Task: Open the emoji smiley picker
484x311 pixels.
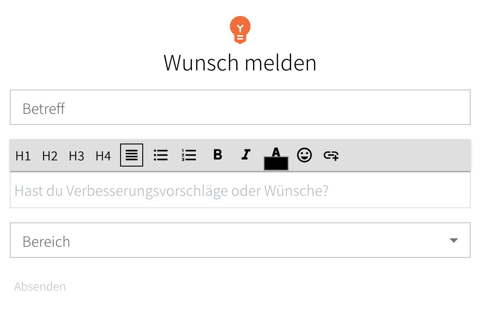Action: (x=304, y=155)
